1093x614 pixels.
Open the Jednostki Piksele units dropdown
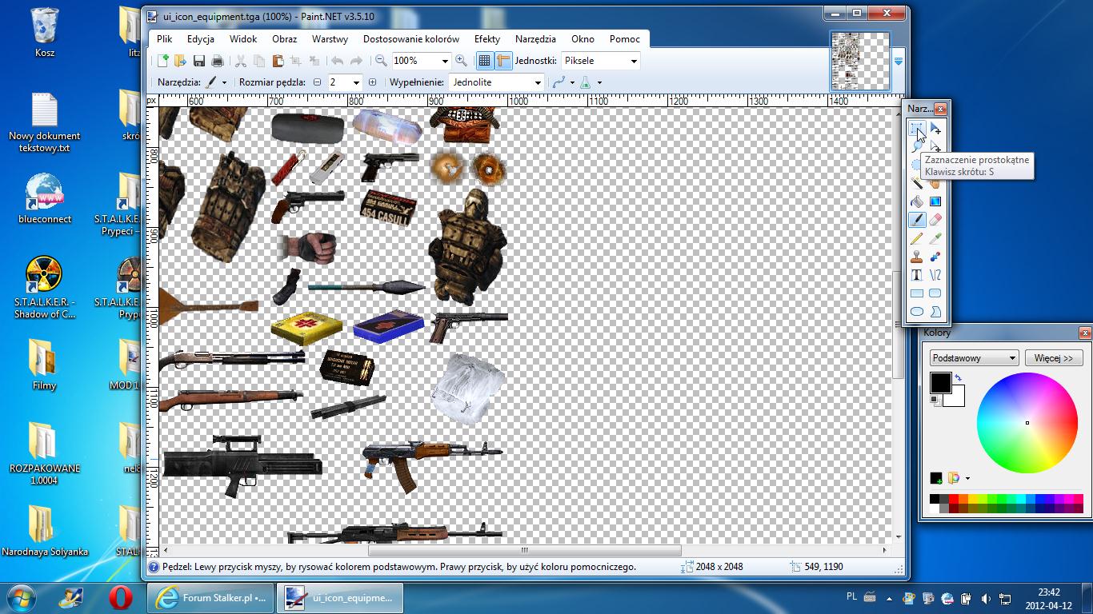634,61
